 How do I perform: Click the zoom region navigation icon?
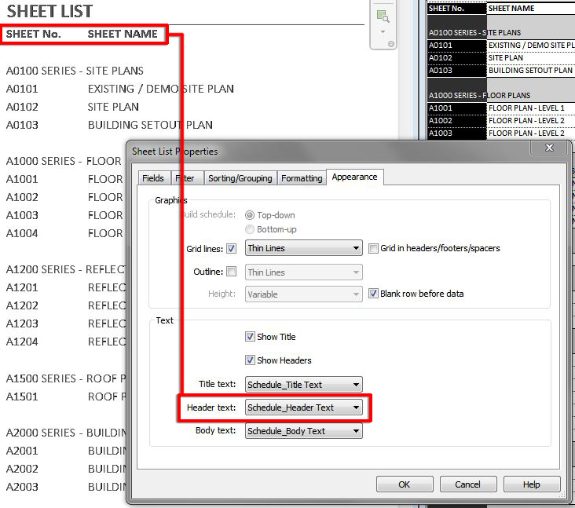tap(383, 16)
